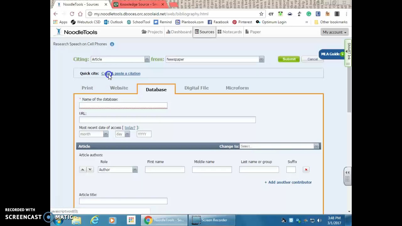Switch to the Print tab
402x226 pixels.
[x=87, y=88]
